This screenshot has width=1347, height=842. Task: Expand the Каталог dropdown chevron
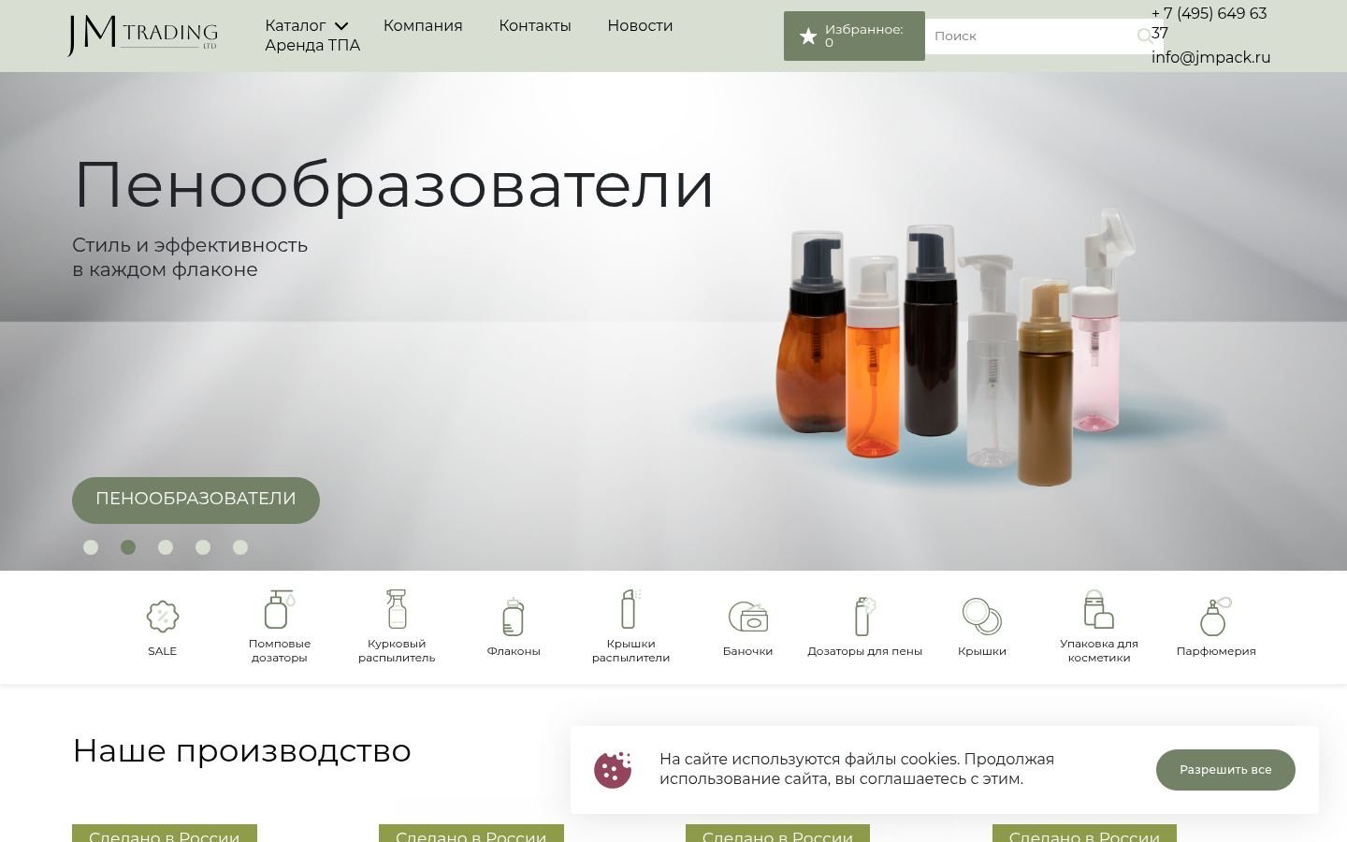341,26
